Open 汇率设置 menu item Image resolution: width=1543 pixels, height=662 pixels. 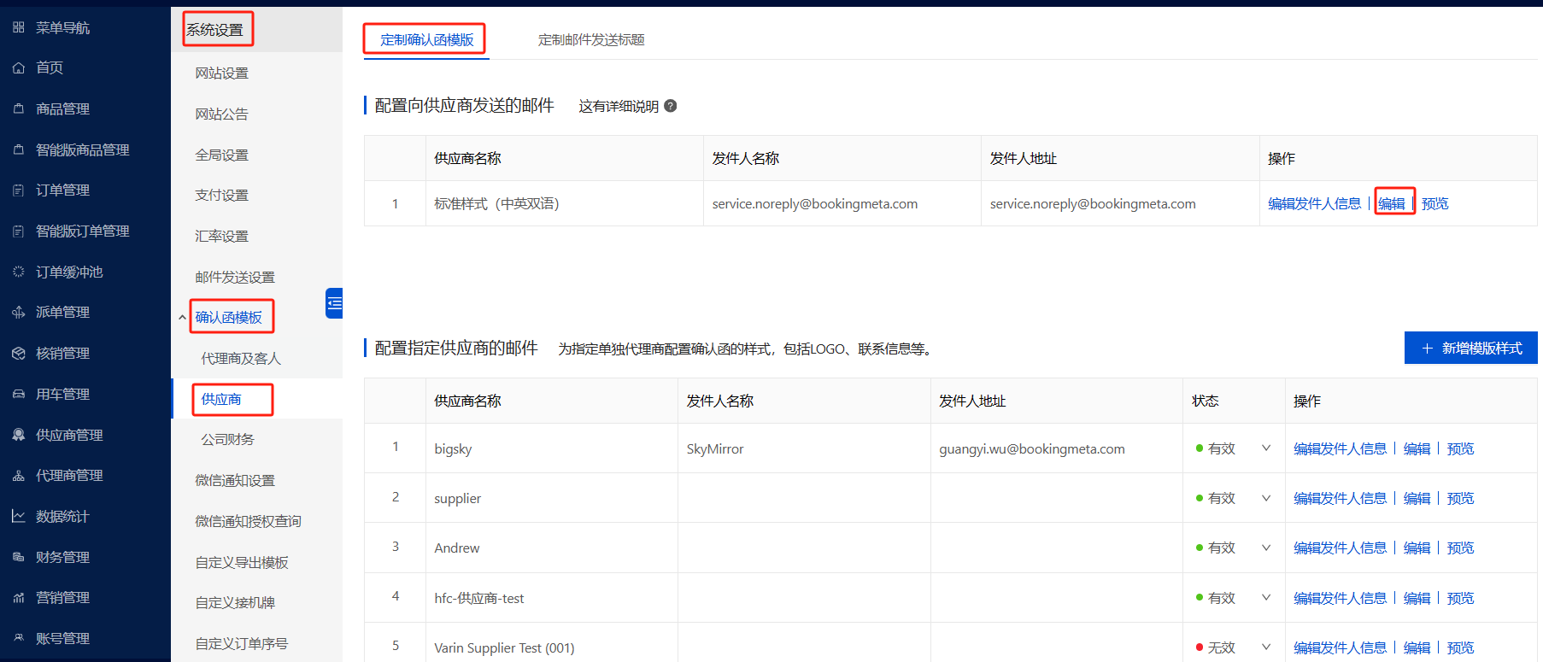coord(222,236)
